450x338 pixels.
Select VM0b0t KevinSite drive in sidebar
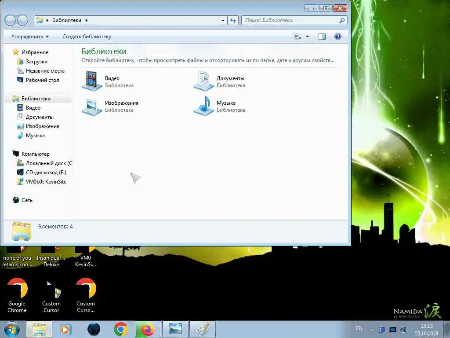pyautogui.click(x=42, y=182)
